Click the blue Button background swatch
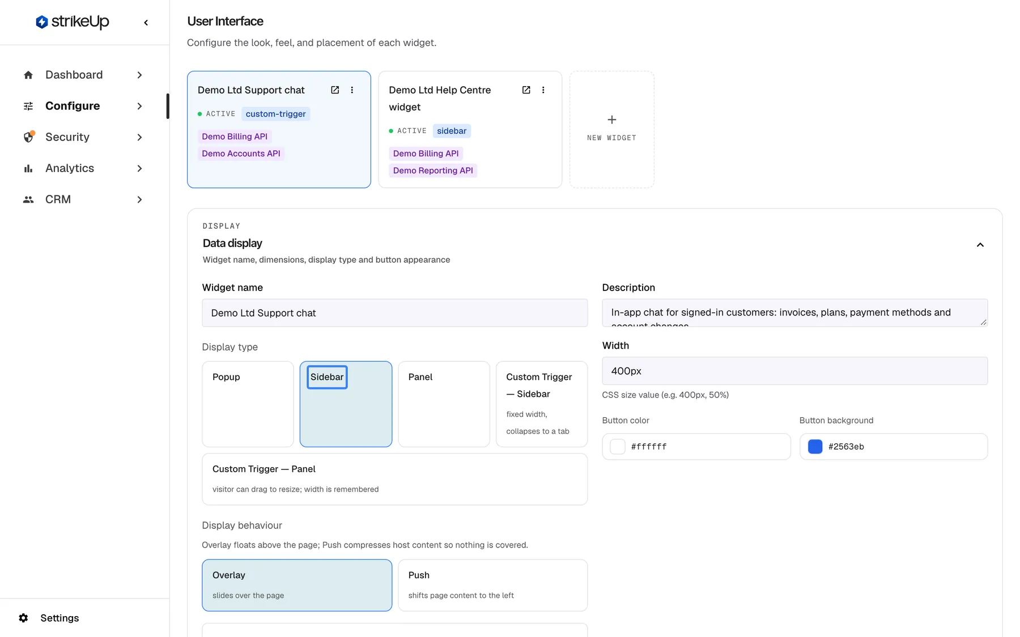1020x637 pixels. point(815,447)
